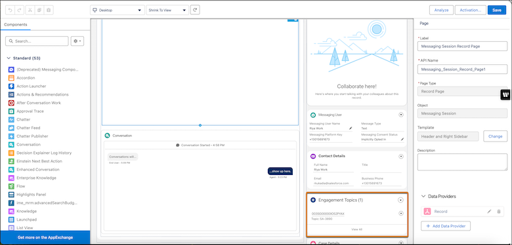
Task: Select the Highlights Panel component icon
Action: 11,195
